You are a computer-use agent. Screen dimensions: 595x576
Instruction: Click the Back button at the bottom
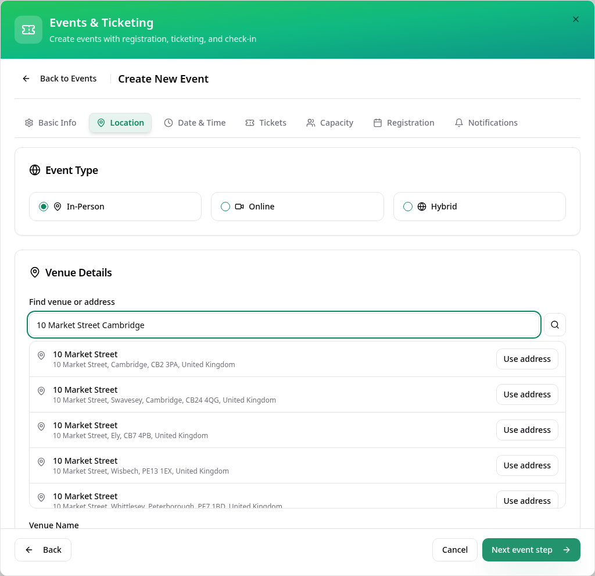tap(43, 550)
